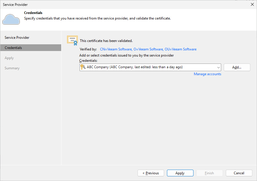The image size is (257, 181).
Task: Click the disabled Finish button
Action: point(210,173)
